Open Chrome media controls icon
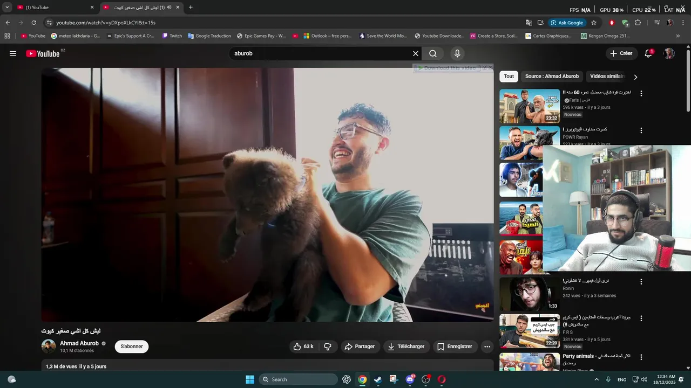The image size is (691, 388). pyautogui.click(x=657, y=23)
